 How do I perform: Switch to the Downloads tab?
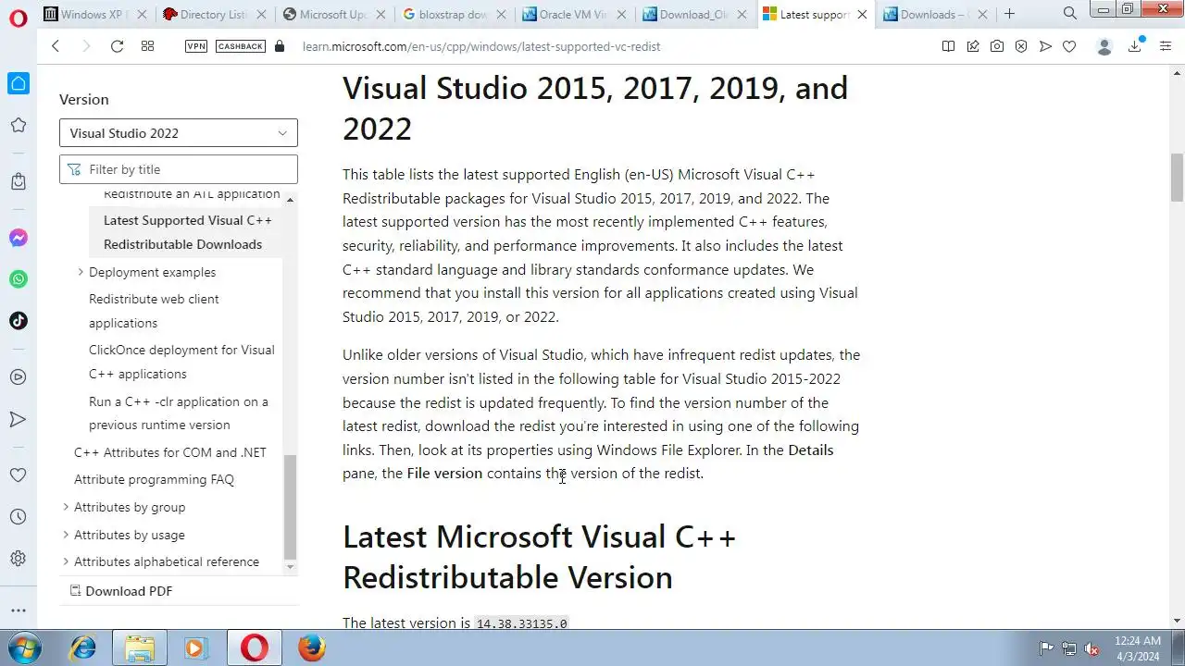click(x=933, y=14)
